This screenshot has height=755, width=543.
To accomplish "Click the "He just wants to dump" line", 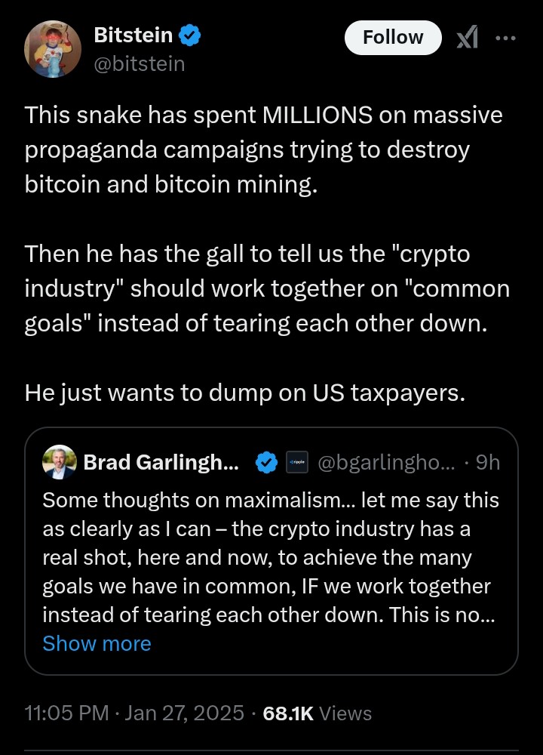I will point(245,393).
